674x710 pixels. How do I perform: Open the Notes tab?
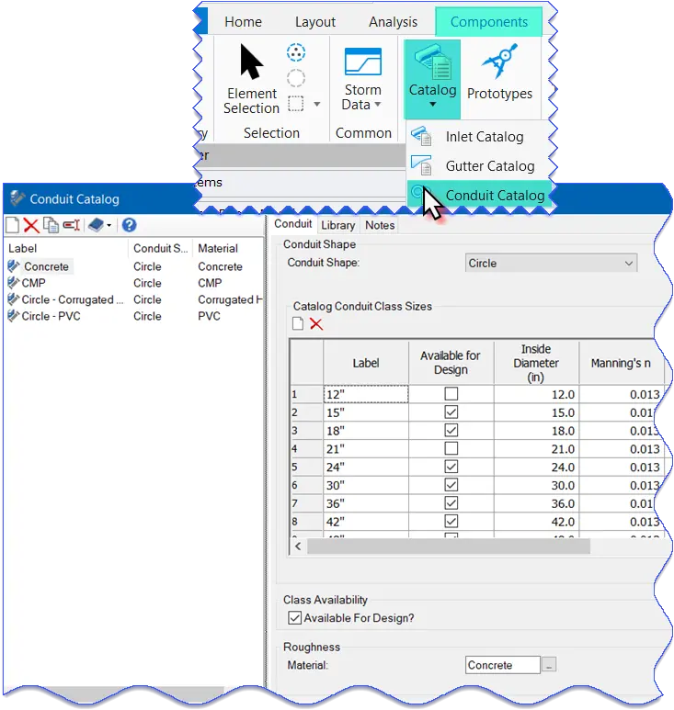(380, 225)
